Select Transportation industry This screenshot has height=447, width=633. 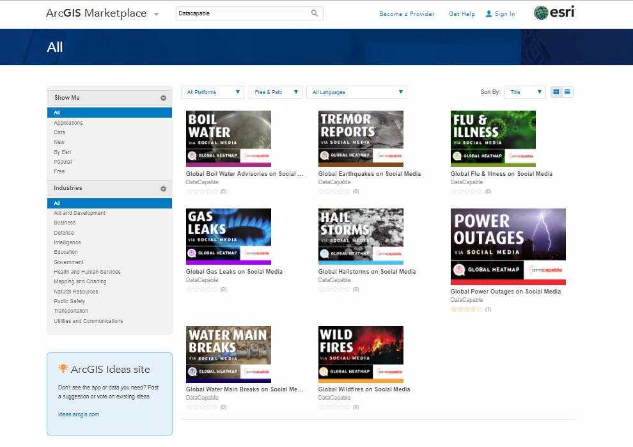click(x=71, y=311)
